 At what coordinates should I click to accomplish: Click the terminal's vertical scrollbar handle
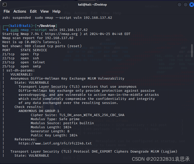[x=192, y=50]
